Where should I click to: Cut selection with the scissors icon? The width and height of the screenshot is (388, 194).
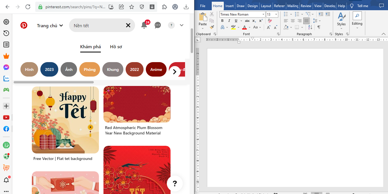(212, 14)
